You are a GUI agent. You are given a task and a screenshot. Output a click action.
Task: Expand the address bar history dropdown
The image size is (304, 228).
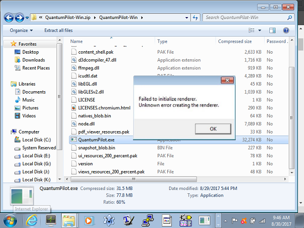tap(187, 18)
